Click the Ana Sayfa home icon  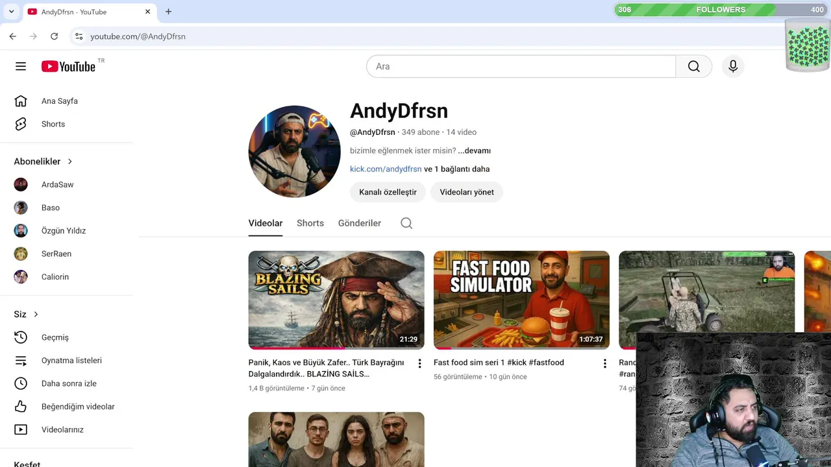coord(21,101)
